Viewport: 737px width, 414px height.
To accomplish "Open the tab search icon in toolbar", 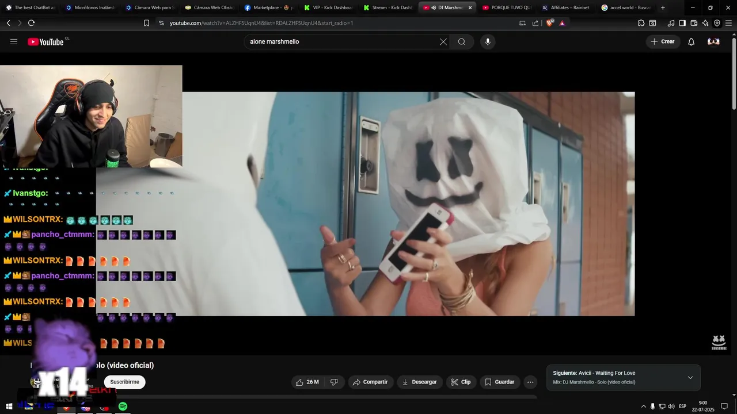I will 652,23.
